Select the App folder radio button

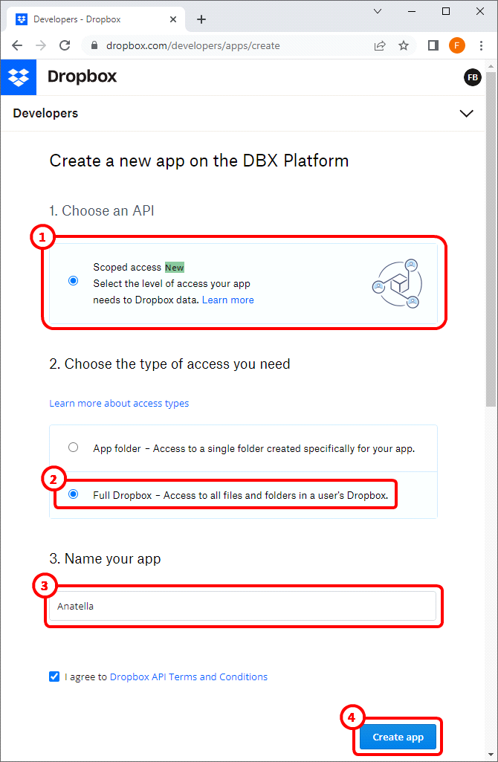click(x=74, y=447)
